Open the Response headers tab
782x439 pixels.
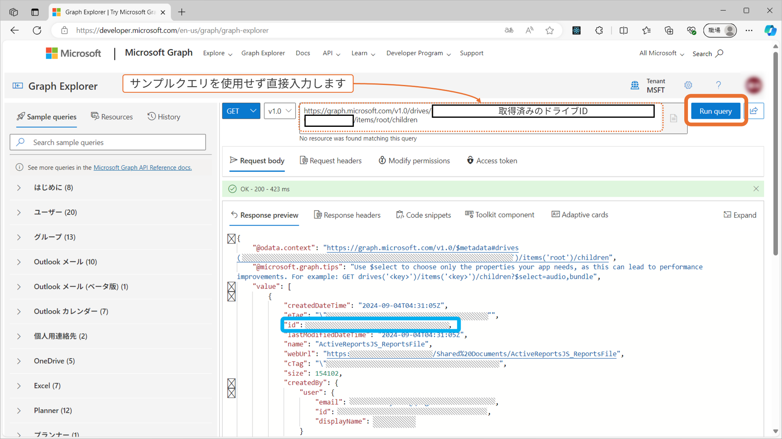(x=347, y=215)
